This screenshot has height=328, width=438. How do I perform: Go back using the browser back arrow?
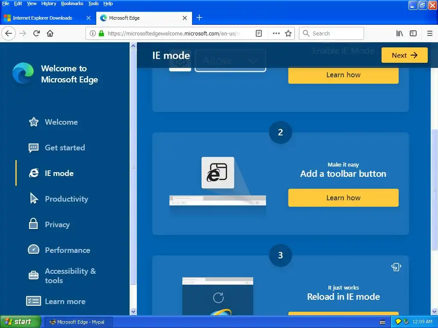click(x=9, y=33)
